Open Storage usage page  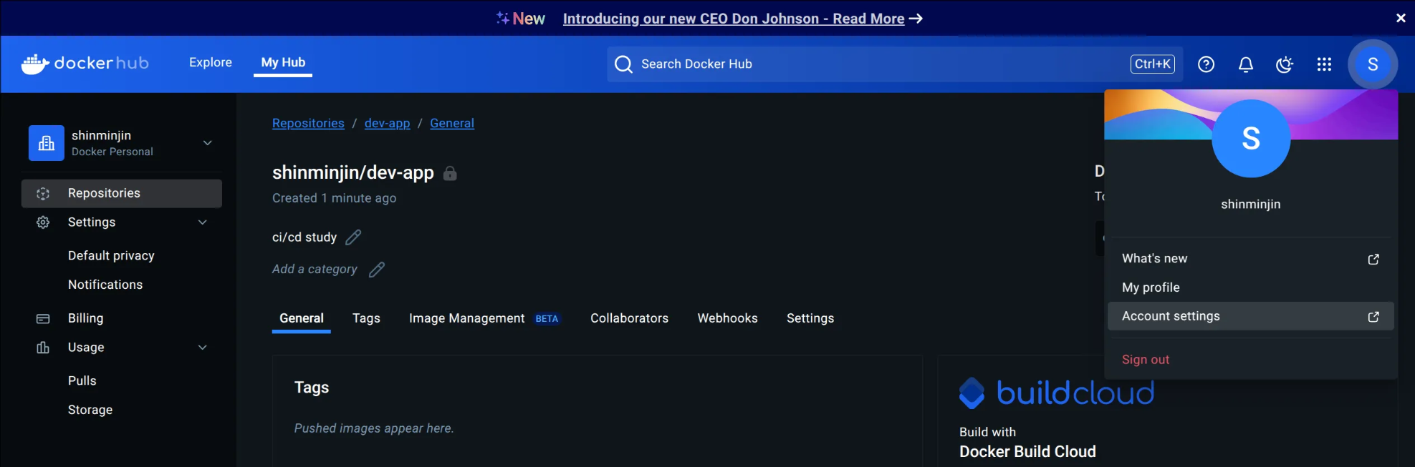pyautogui.click(x=90, y=410)
